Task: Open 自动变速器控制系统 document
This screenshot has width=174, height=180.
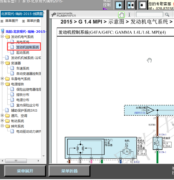Action: [29, 74]
